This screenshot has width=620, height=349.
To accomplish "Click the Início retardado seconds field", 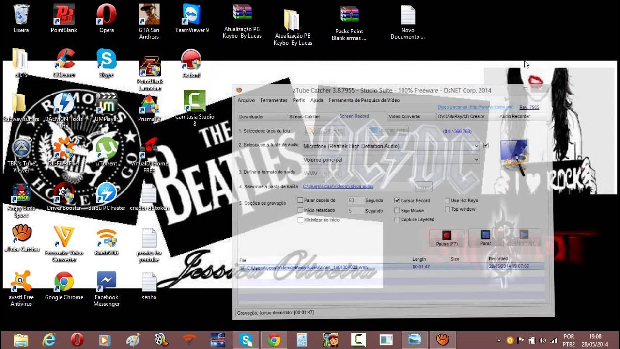I will tap(356, 211).
